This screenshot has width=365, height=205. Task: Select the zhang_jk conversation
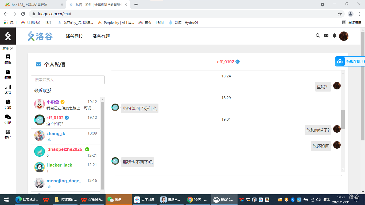pos(67,136)
